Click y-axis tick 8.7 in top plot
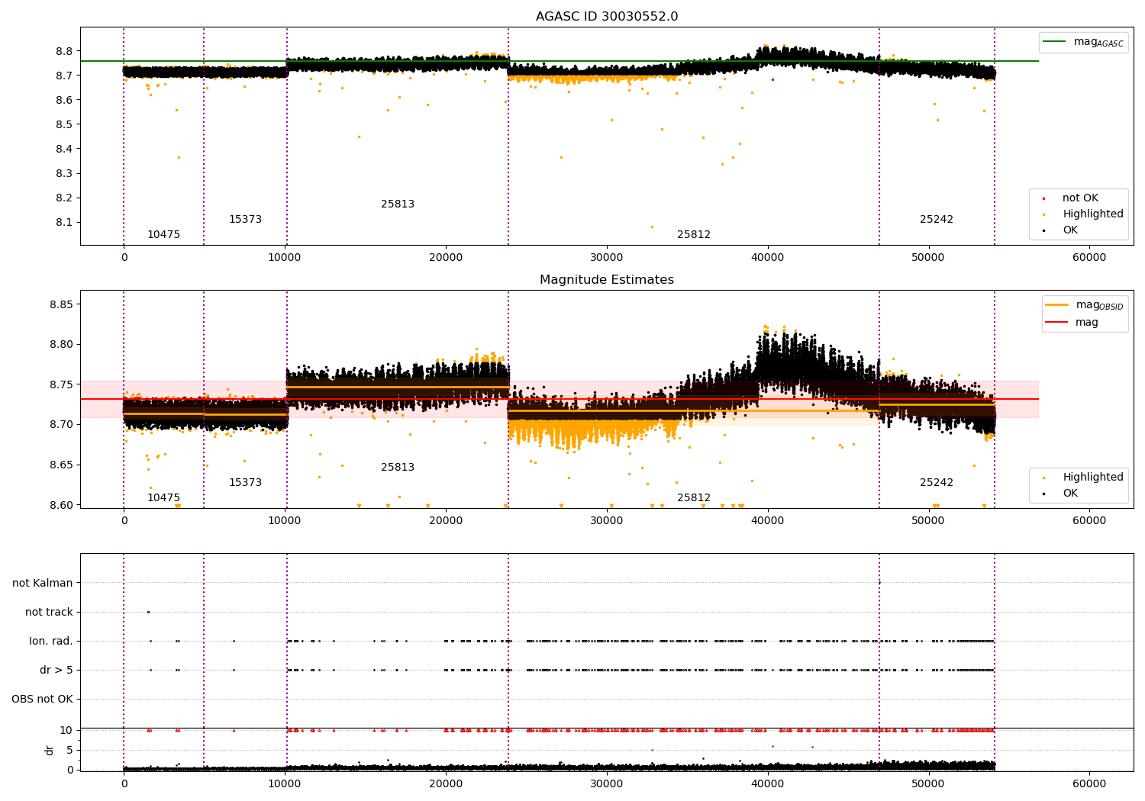Image resolution: width=1145 pixels, height=801 pixels. pyautogui.click(x=64, y=76)
